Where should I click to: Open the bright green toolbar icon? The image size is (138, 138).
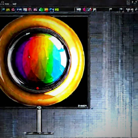click(x=41, y=10)
